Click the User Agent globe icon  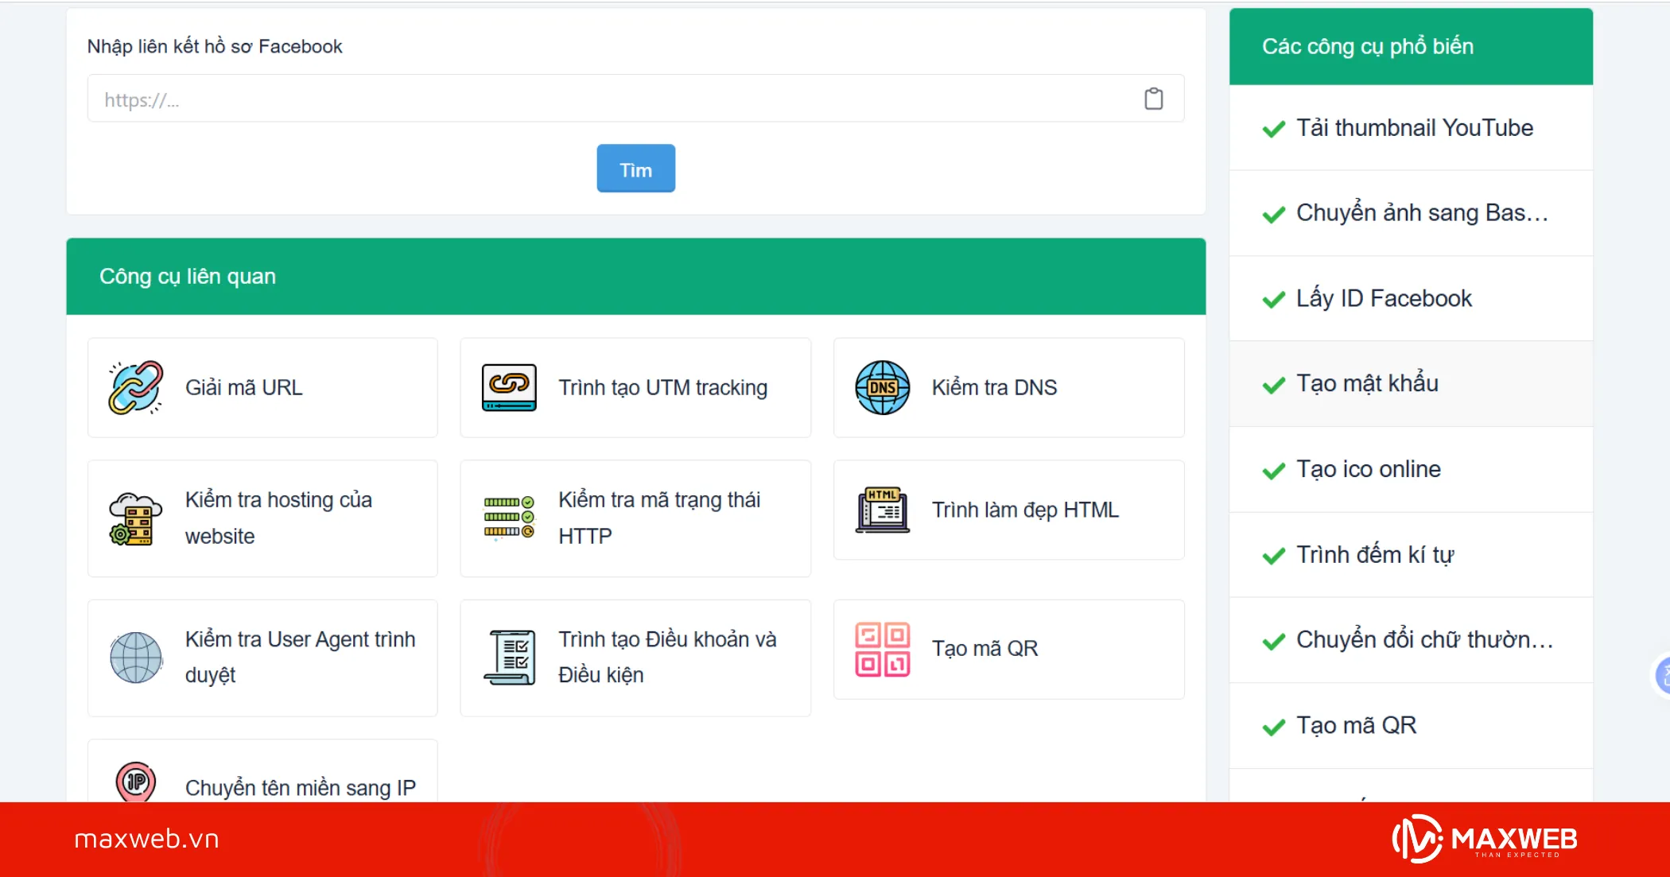pos(136,658)
